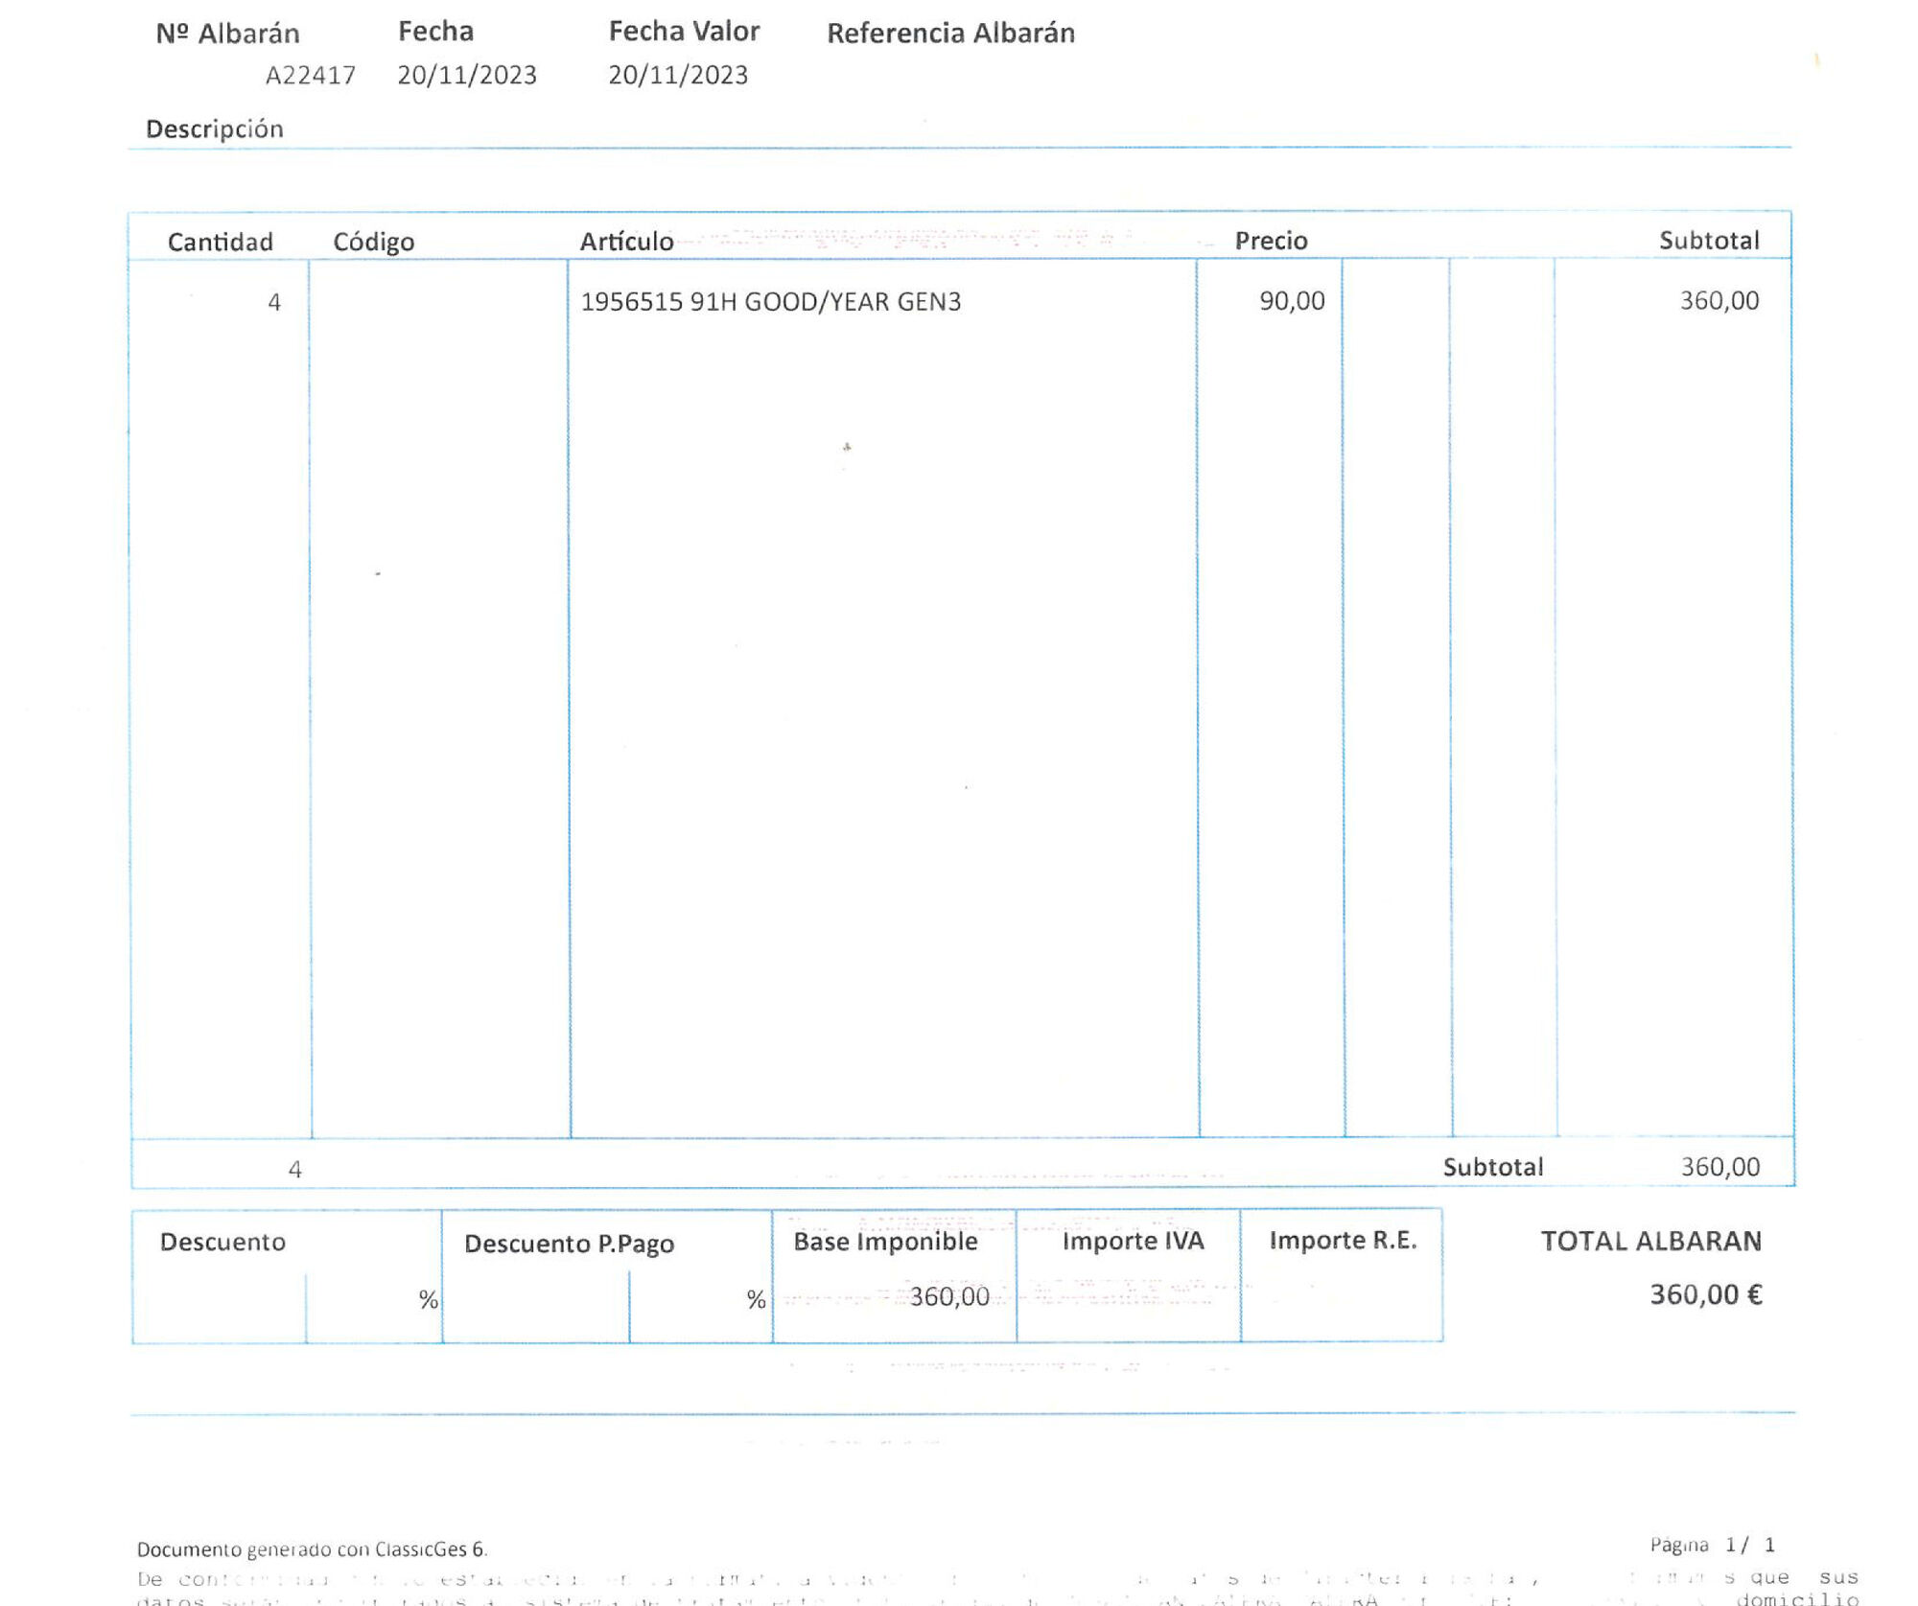
Task: Click the Referencia Albarán heading
Action: [x=950, y=34]
